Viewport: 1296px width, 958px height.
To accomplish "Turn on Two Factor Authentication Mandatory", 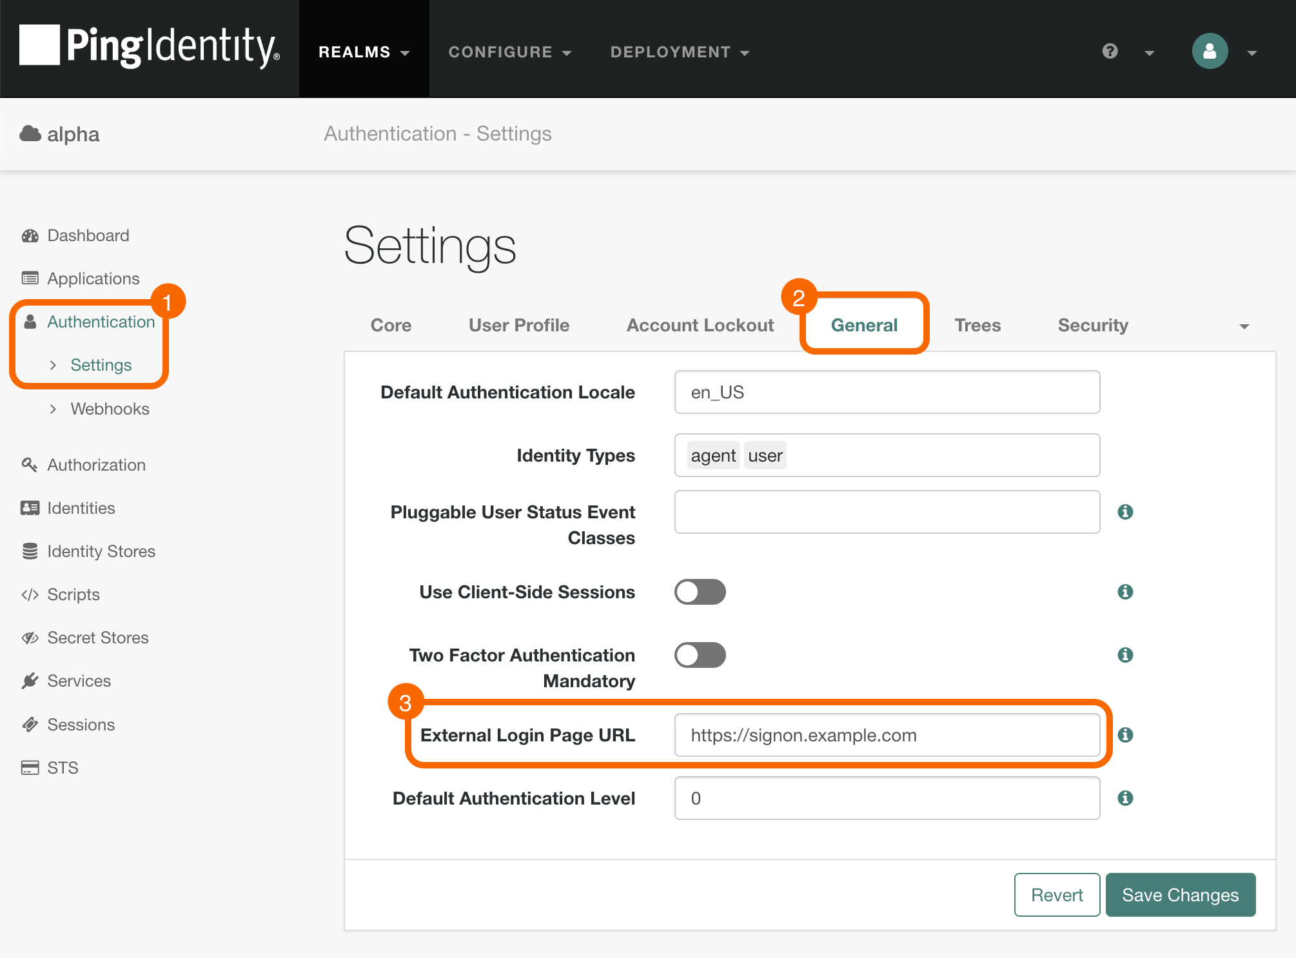I will click(x=700, y=655).
